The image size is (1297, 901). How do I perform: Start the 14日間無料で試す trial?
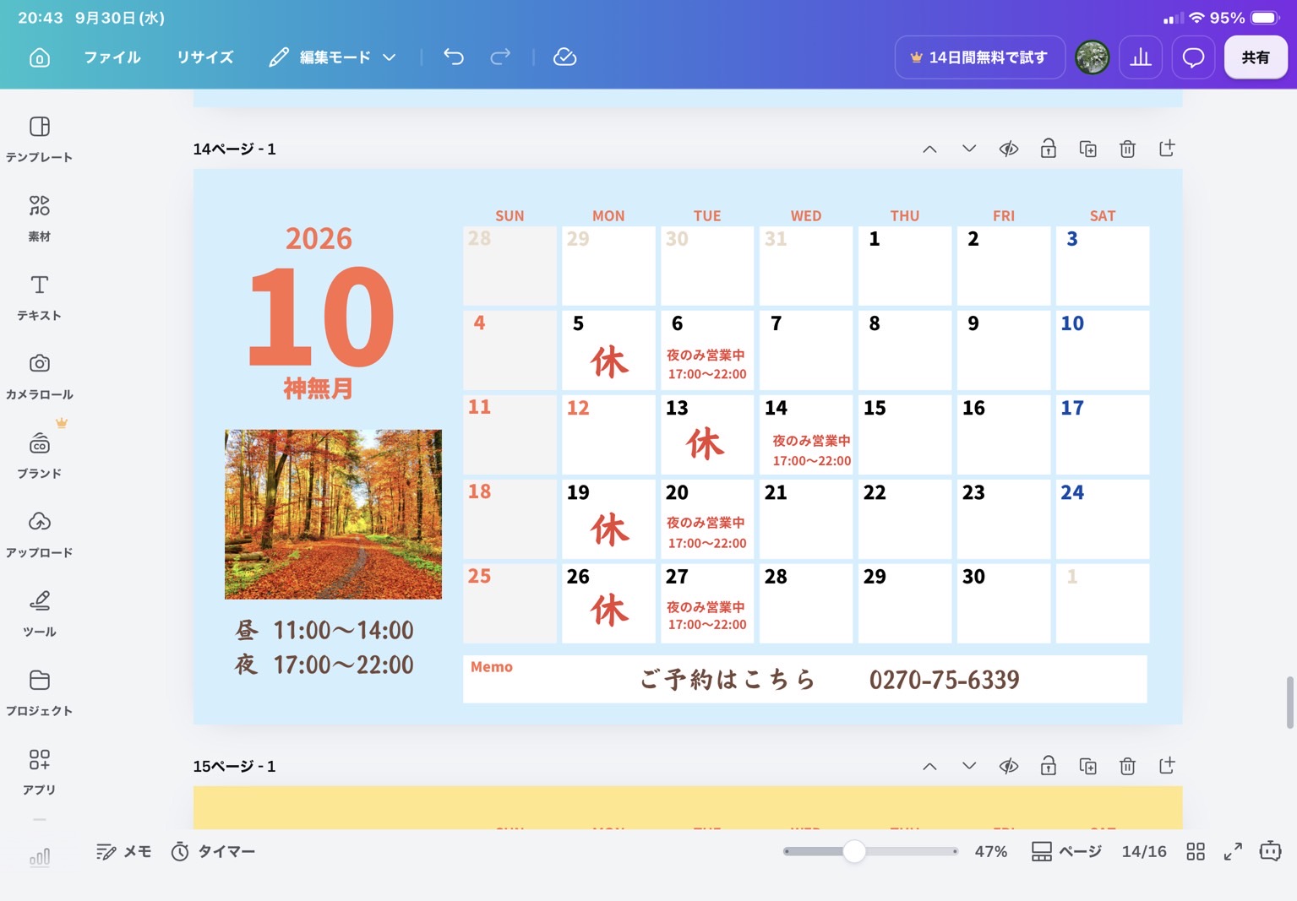pyautogui.click(x=980, y=57)
